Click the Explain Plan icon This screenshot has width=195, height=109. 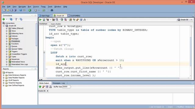(x=48, y=20)
